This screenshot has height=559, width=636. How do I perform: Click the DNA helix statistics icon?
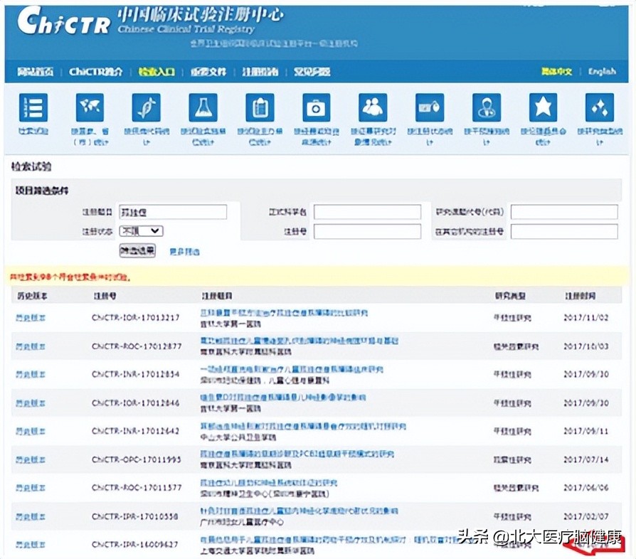pyautogui.click(x=146, y=108)
